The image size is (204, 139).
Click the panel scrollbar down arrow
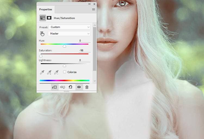pos(95,81)
